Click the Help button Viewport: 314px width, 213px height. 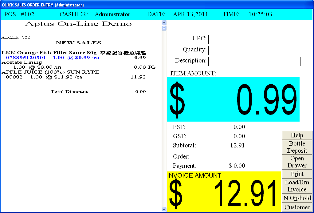[x=297, y=135]
